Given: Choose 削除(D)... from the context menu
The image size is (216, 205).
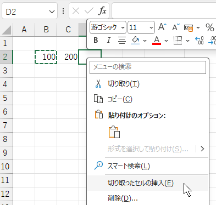Looking at the screenshot, I should (x=148, y=198).
